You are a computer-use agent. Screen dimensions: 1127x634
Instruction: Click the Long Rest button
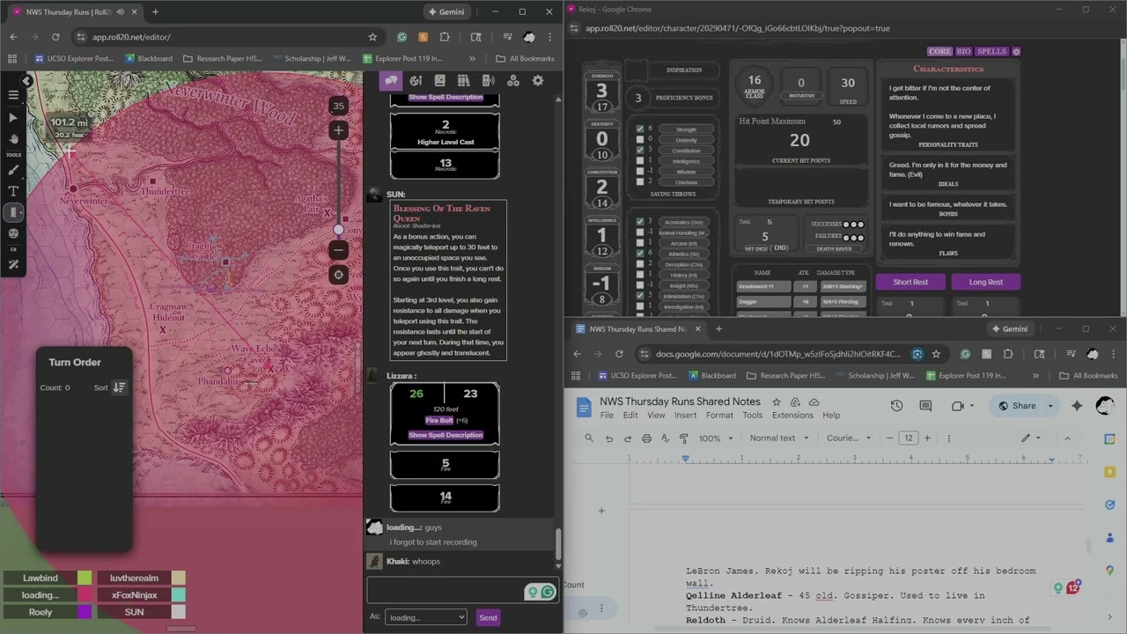coord(985,282)
